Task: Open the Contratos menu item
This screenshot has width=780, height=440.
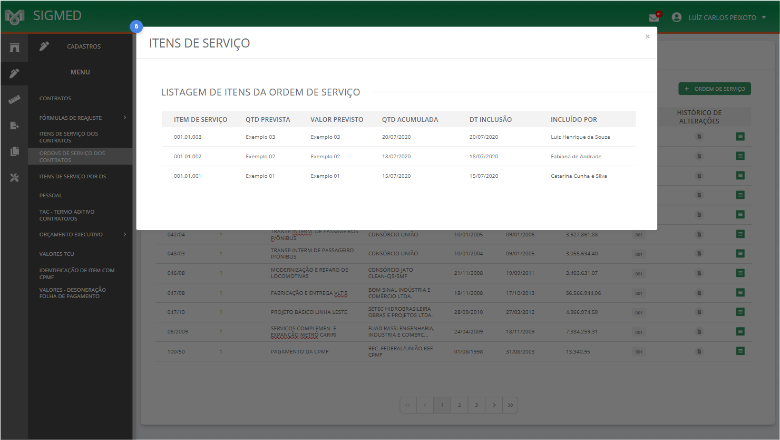Action: (55, 98)
